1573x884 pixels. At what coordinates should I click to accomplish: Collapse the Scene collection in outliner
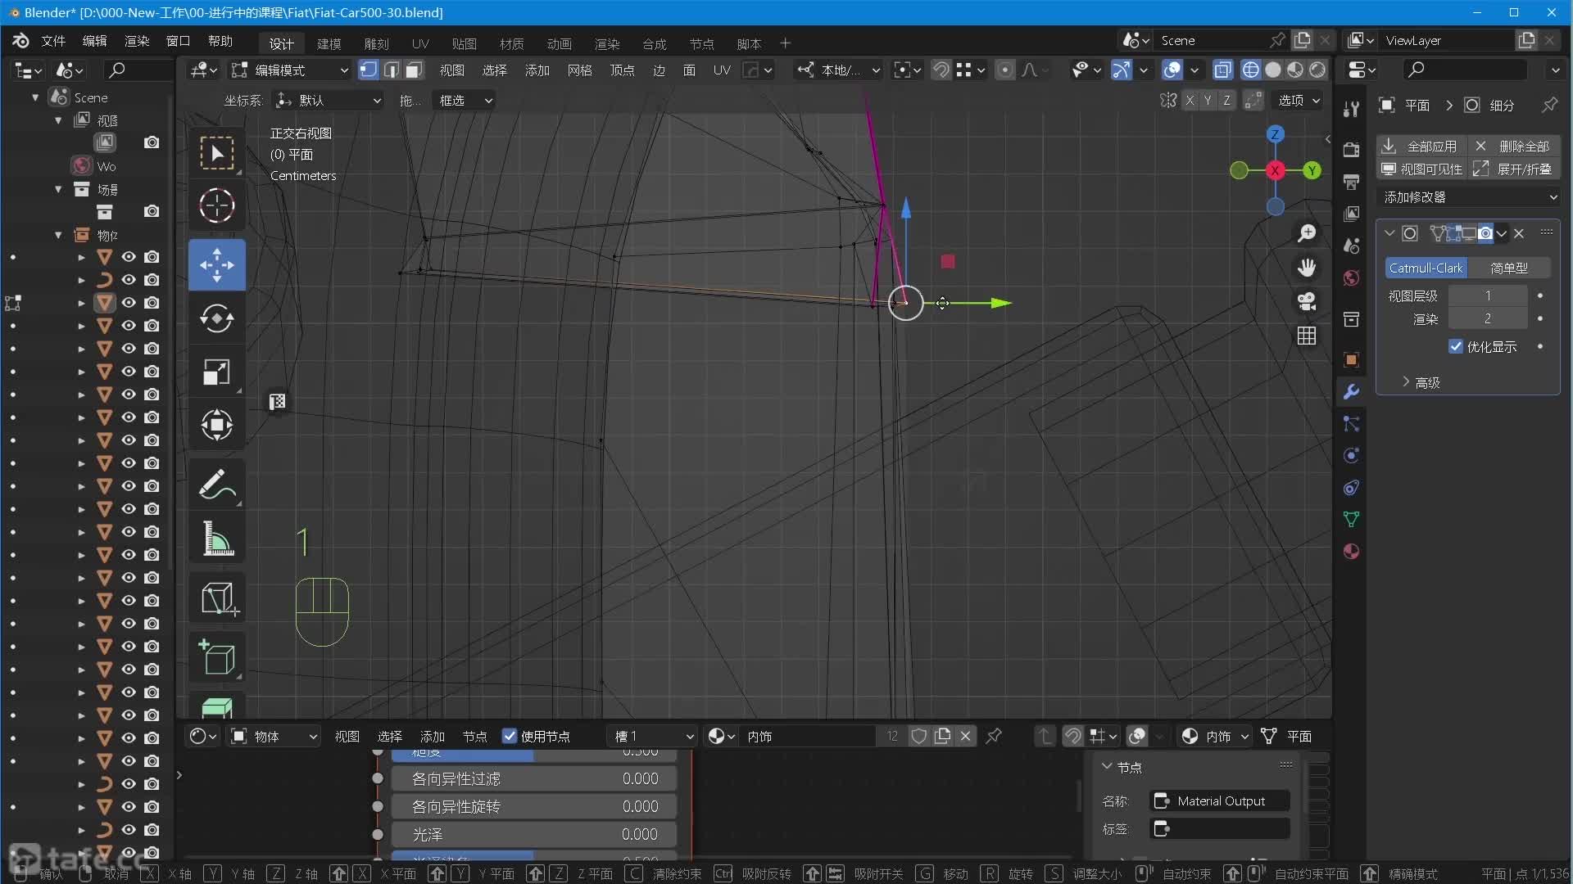pos(35,97)
